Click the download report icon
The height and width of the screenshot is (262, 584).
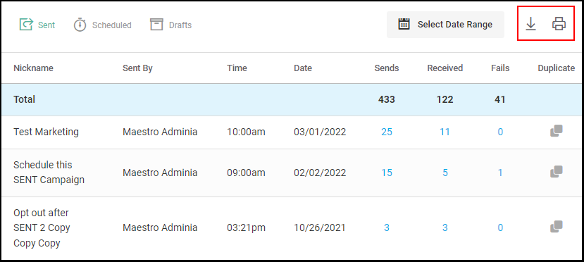(530, 24)
